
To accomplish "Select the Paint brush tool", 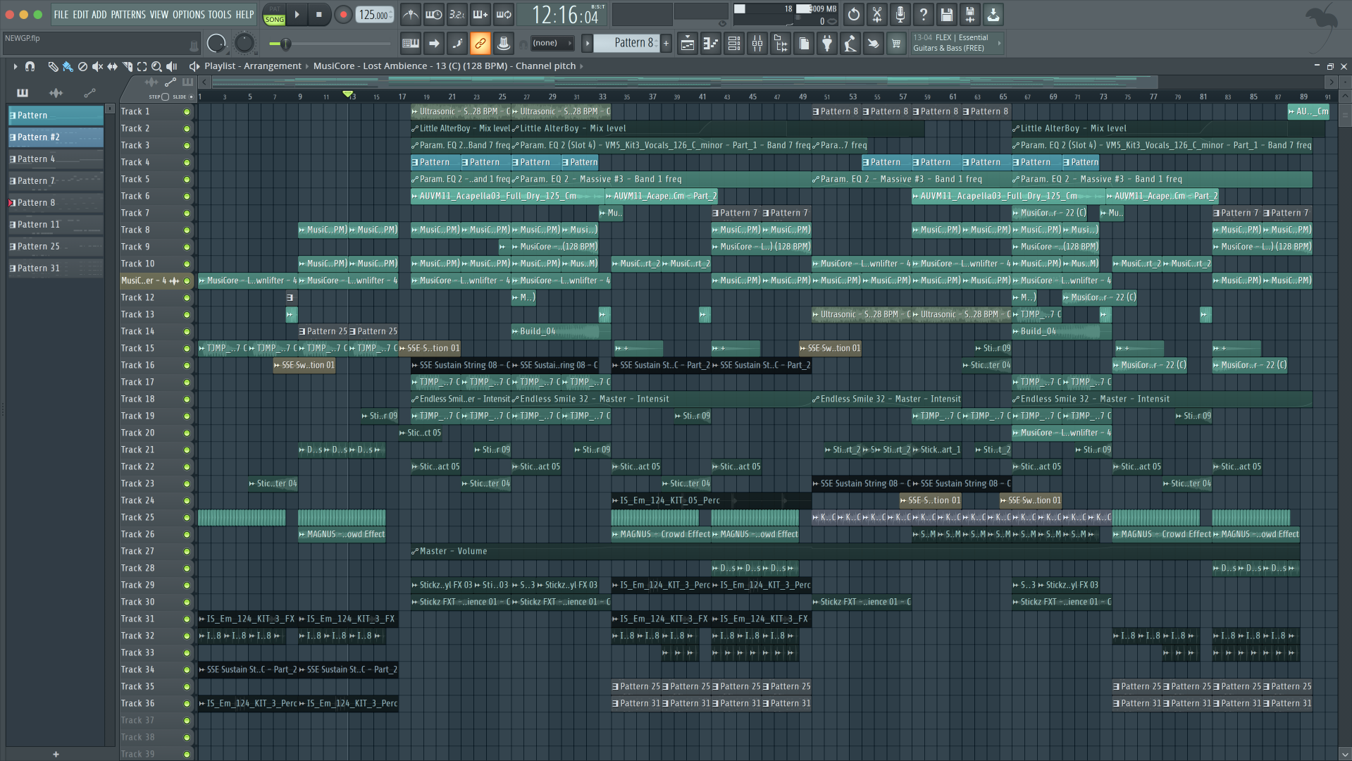I will point(68,66).
